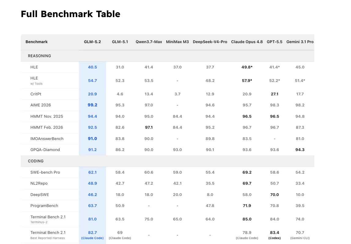Viewport: 351px width, 244px height.
Task: Click DeepSeek-V4-Pro NL2Repo score 35.5
Action: [x=210, y=183]
